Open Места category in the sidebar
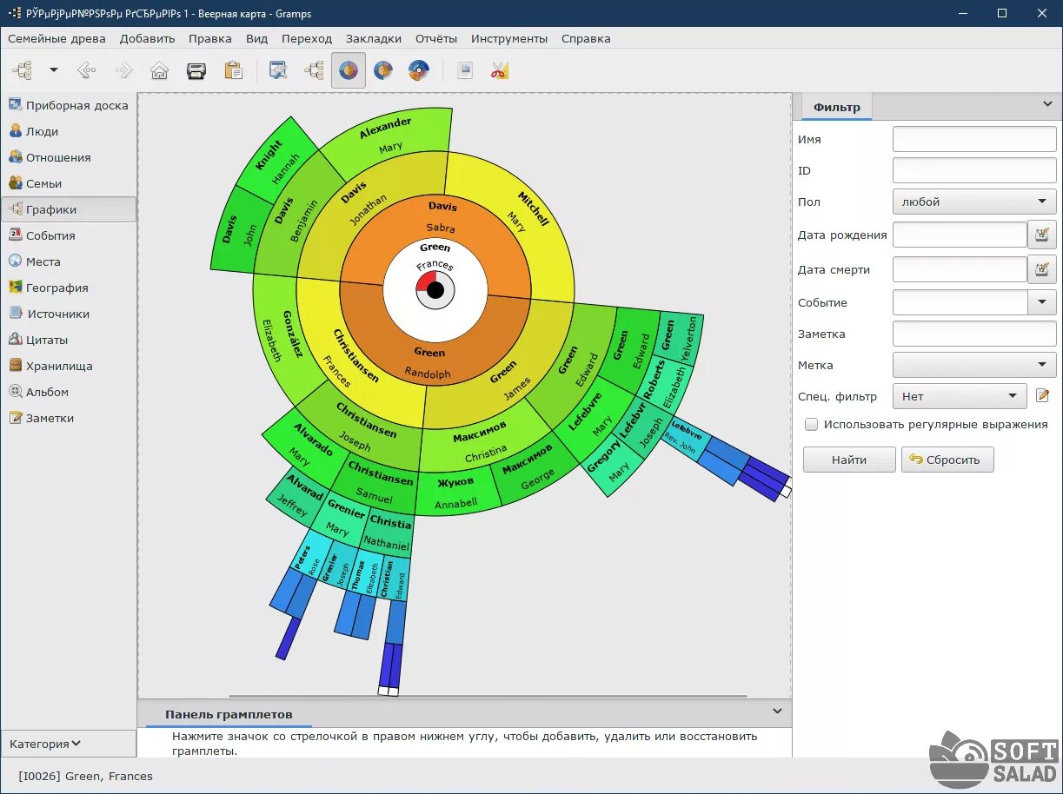 [x=69, y=261]
